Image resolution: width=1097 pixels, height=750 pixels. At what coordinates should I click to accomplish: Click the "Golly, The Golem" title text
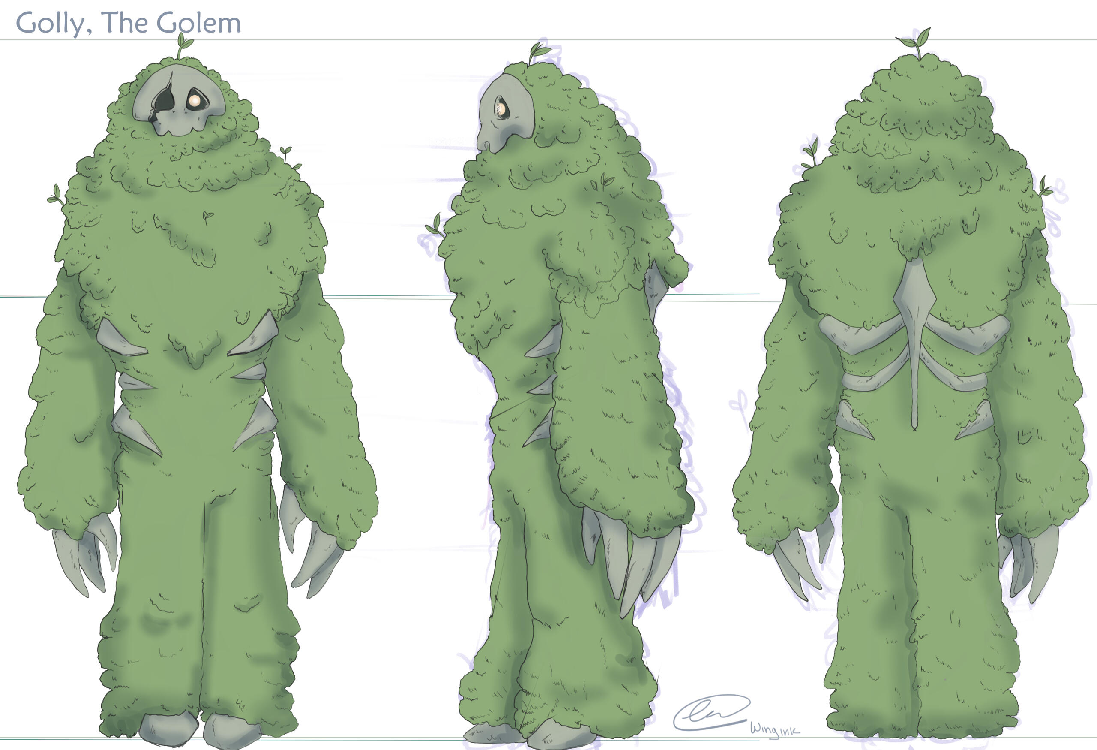[128, 23]
